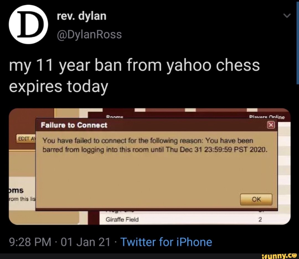Click the 01 Jan 21 date
The width and height of the screenshot is (299, 259).
click(86, 242)
